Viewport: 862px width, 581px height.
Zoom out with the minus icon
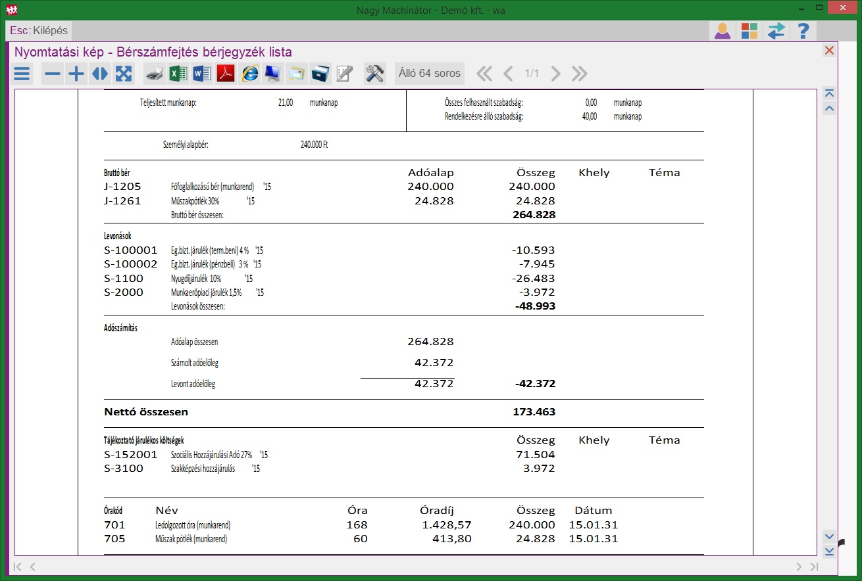53,74
